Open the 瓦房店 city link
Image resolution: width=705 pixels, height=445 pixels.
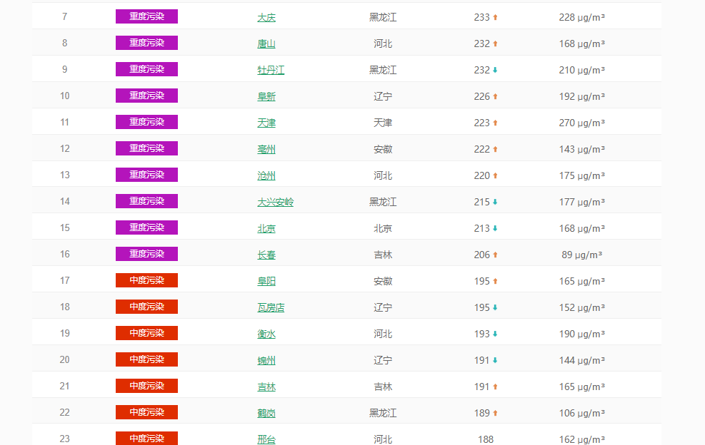(271, 307)
